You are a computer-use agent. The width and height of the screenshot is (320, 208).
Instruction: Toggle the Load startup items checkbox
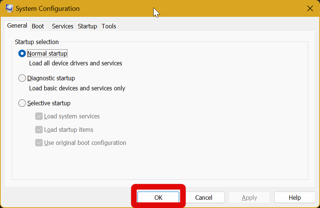tap(39, 130)
